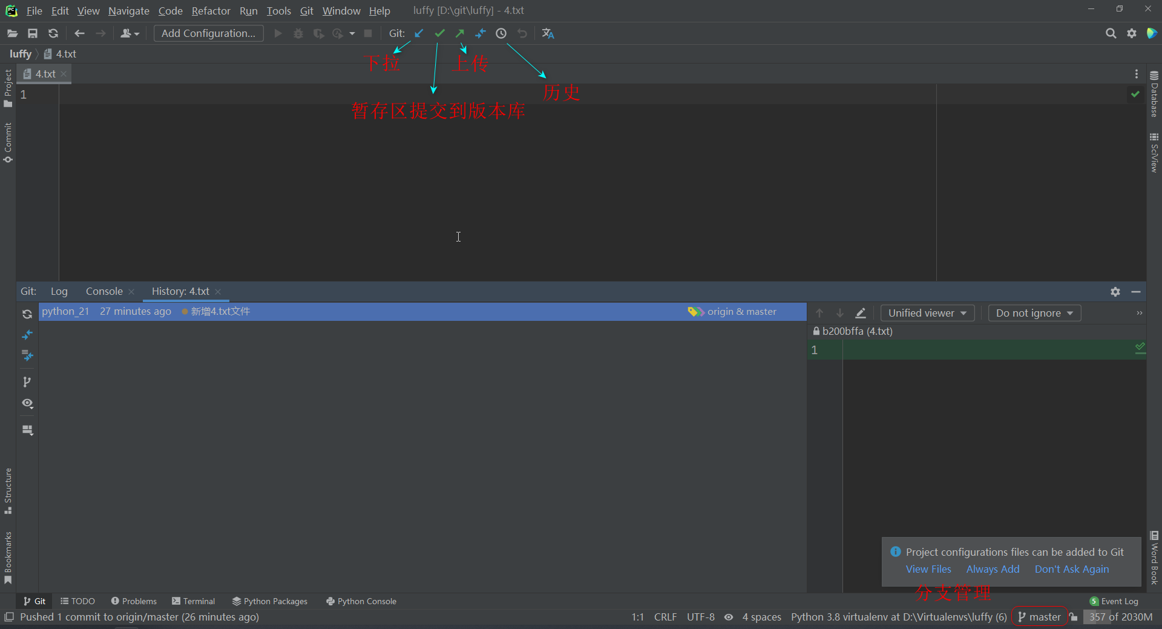
Task: Open the run-with-coverage dropdown arrow
Action: pyautogui.click(x=352, y=33)
